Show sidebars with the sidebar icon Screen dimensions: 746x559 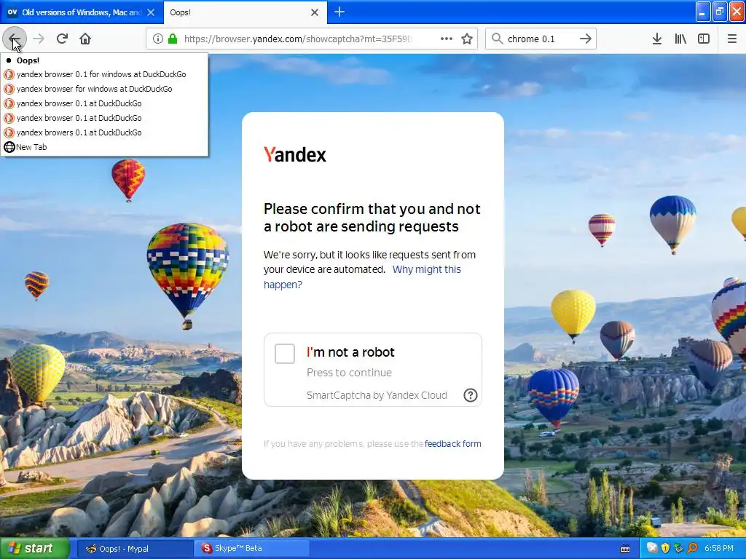tap(704, 39)
